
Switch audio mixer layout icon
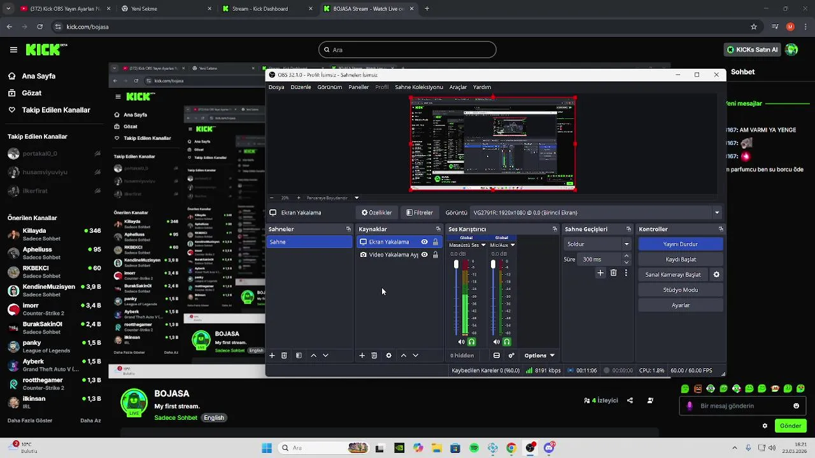[497, 356]
